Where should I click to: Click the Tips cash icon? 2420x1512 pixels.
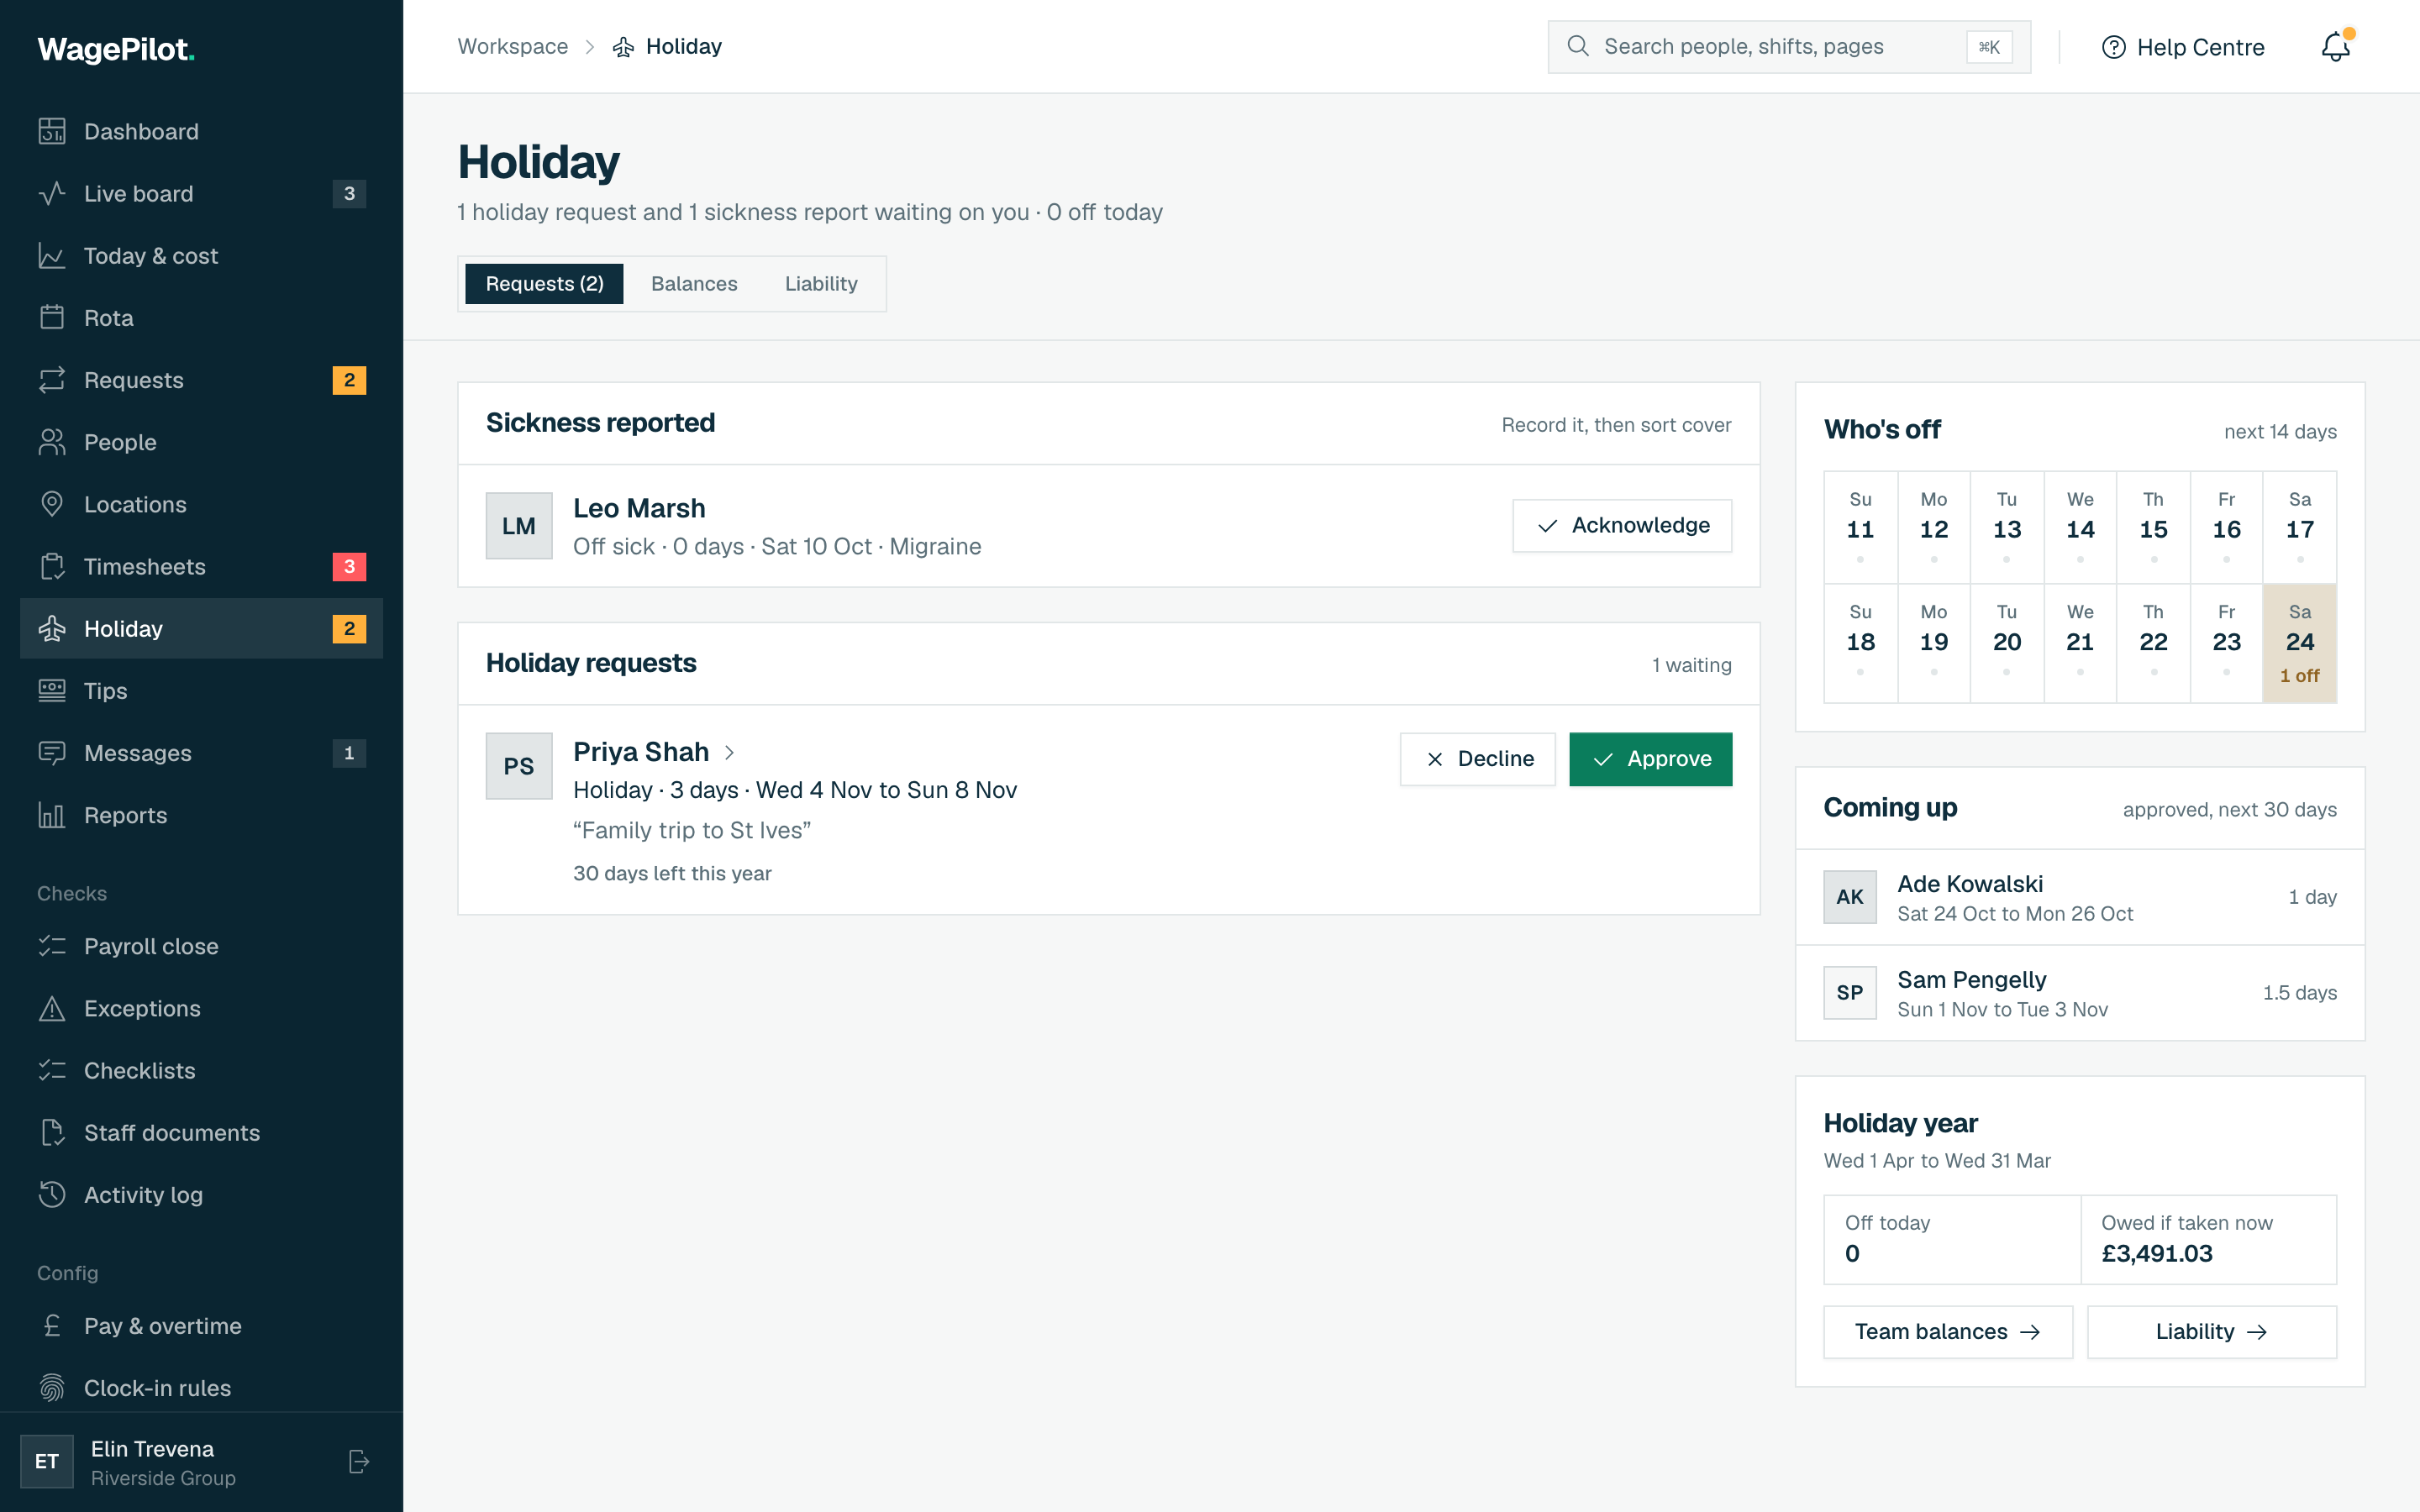click(x=52, y=690)
